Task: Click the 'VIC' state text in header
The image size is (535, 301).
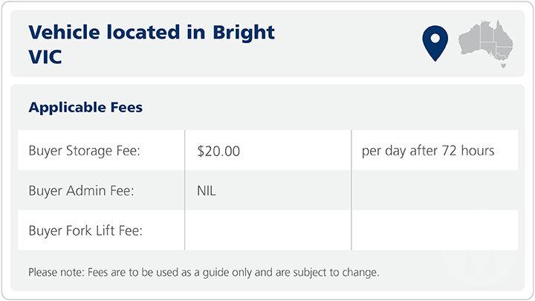Action: [45, 56]
